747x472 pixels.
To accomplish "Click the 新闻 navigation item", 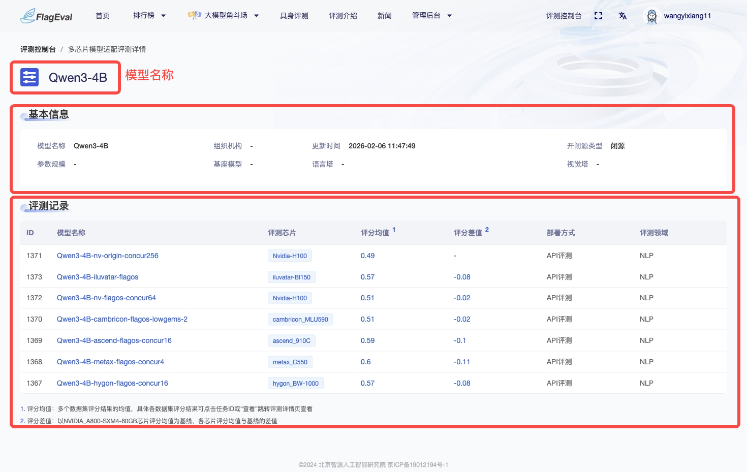I will (x=385, y=15).
